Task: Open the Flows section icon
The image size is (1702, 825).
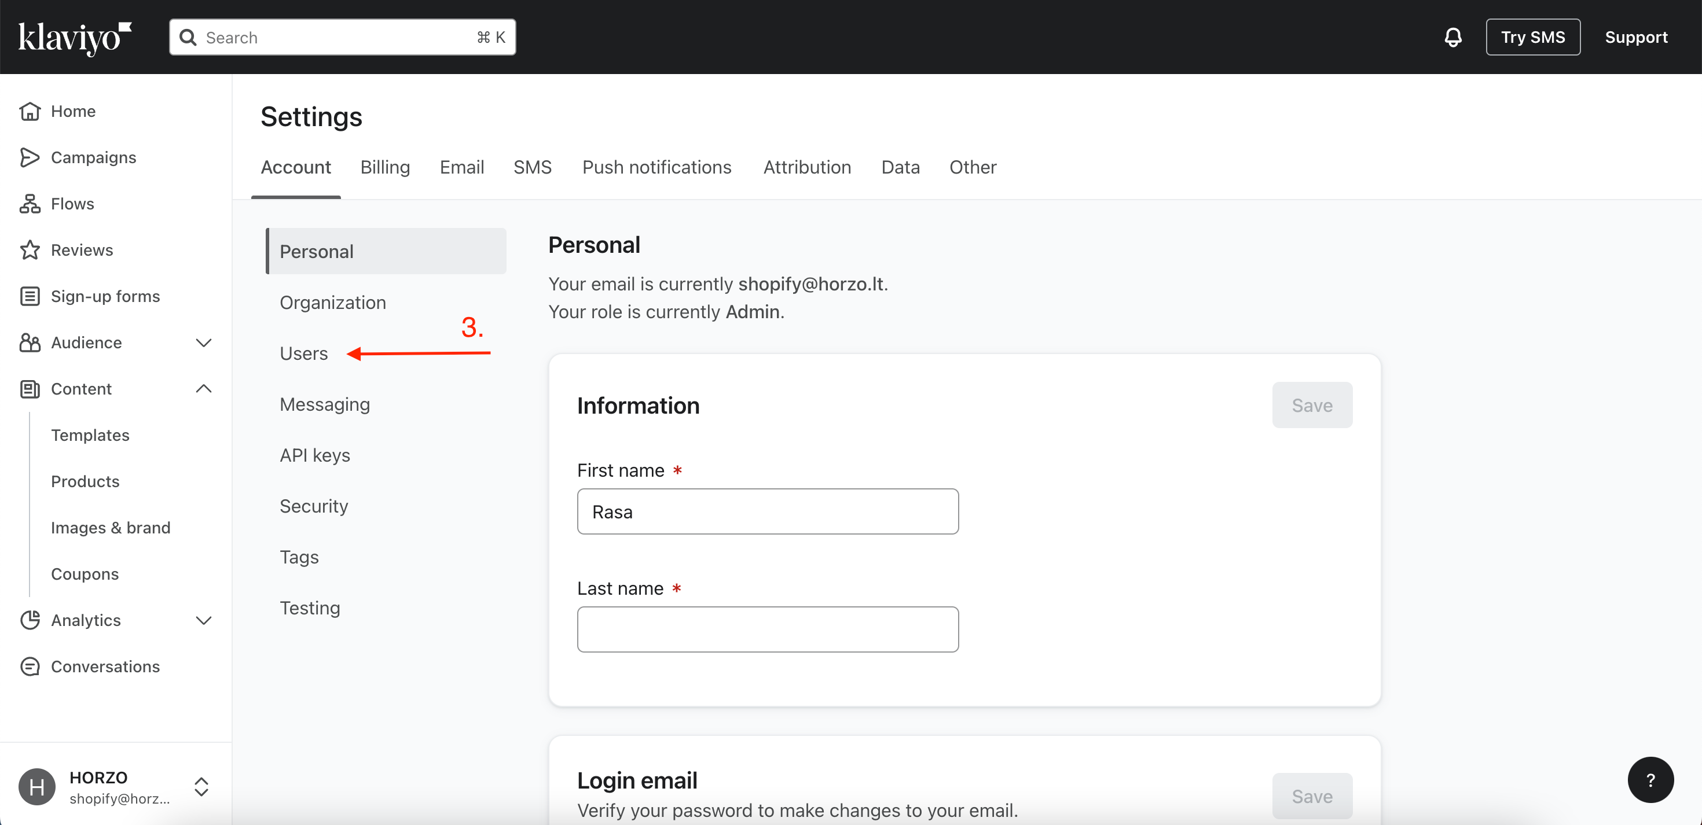Action: point(30,202)
